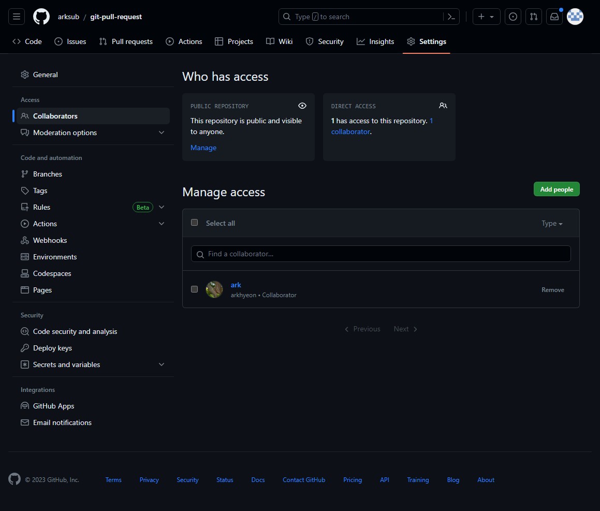Screen dimensions: 600x511
Task: Click the search magnifier in collaborator field
Action: [x=200, y=254]
